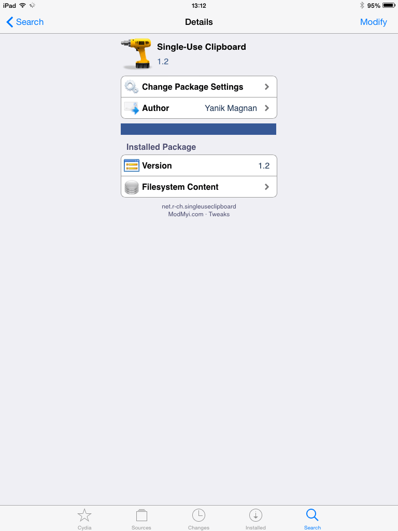The height and width of the screenshot is (531, 398).
Task: Tap the Author mail arrow icon
Action: [x=131, y=108]
